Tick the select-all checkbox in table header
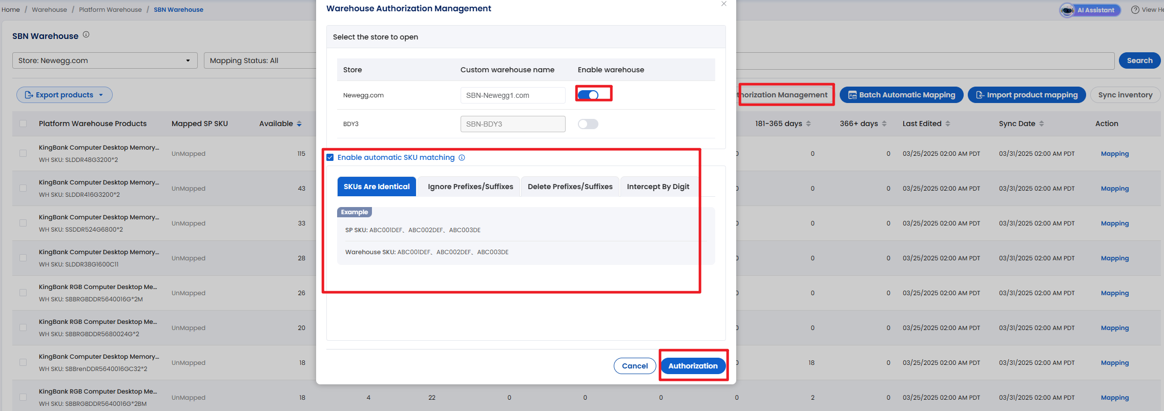The height and width of the screenshot is (411, 1164). (23, 124)
